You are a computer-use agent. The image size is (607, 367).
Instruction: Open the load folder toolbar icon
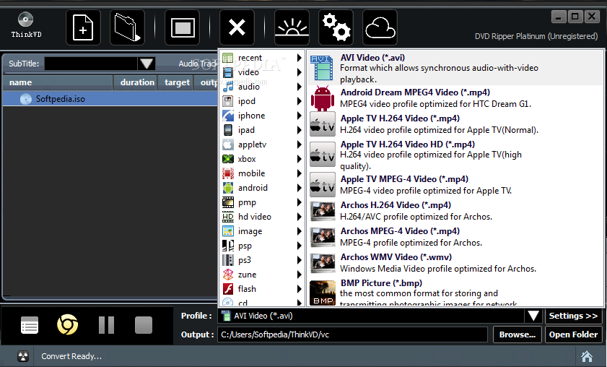point(127,27)
